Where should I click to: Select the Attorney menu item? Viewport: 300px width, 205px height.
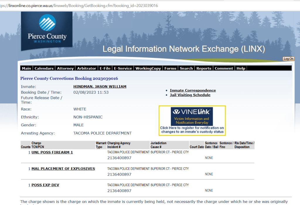[65, 68]
